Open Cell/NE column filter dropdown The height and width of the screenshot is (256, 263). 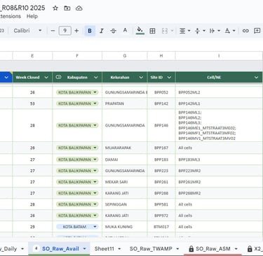[256, 78]
